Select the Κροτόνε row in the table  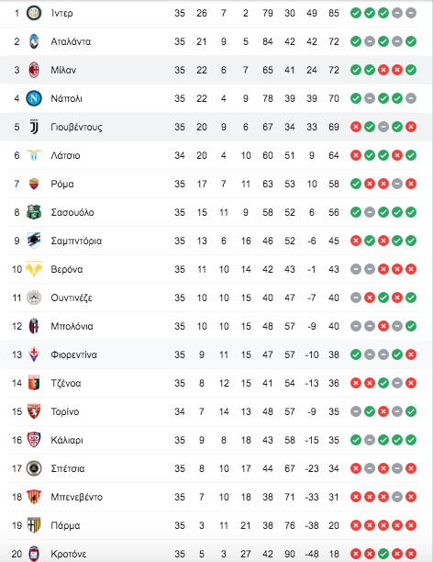pyautogui.click(x=213, y=554)
